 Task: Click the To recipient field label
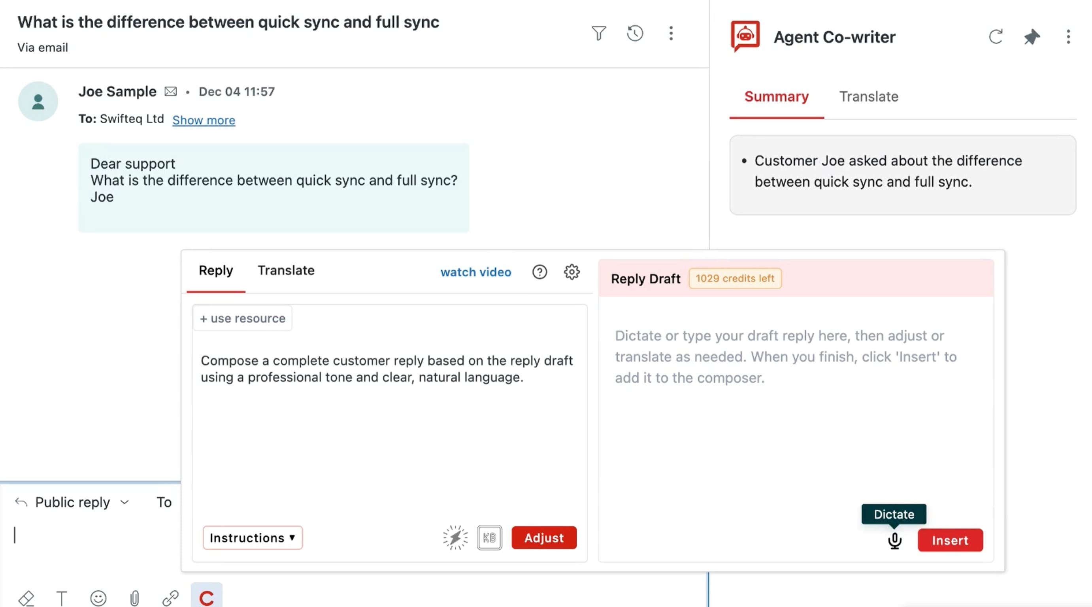(164, 502)
